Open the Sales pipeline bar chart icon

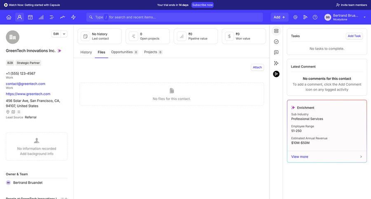(41, 17)
